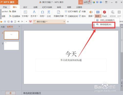Select slide 2 thumbnail
The image size is (123, 95).
[x=11, y=46]
